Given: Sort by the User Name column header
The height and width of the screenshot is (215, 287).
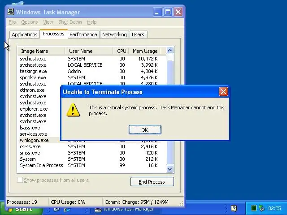Looking at the screenshot, I should [89, 51].
